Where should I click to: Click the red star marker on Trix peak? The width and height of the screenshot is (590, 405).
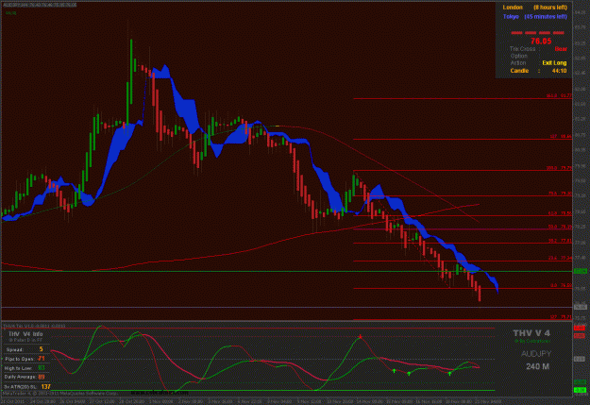(x=360, y=336)
